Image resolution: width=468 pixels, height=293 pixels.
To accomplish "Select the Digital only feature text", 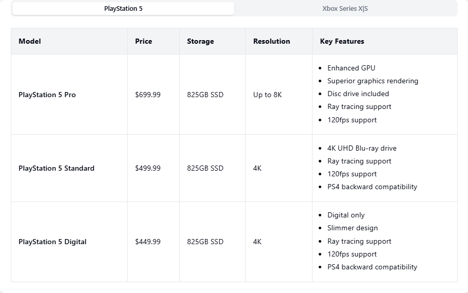I will coord(345,215).
